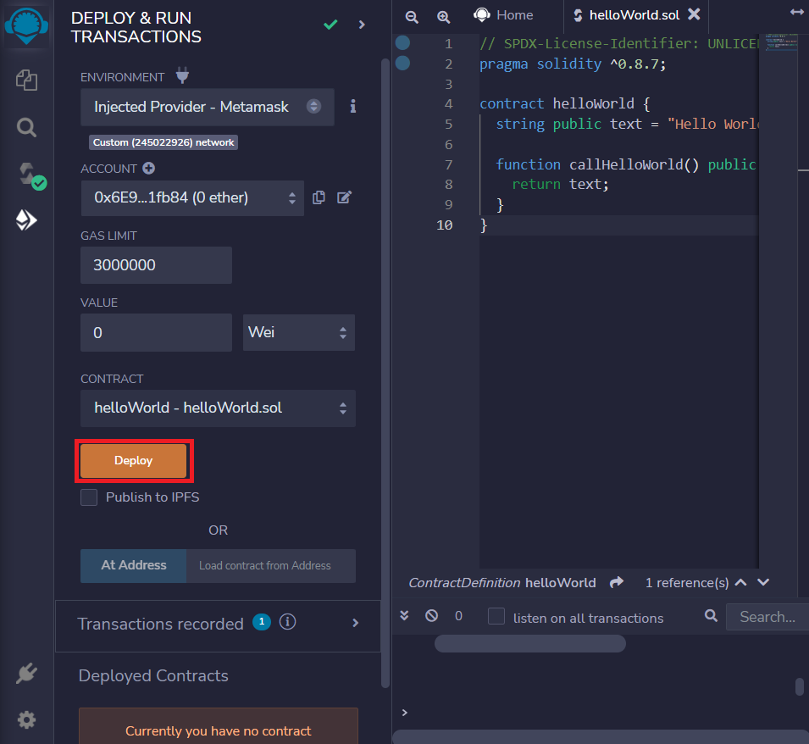
Task: Go to next reference with down chevron
Action: coord(763,582)
